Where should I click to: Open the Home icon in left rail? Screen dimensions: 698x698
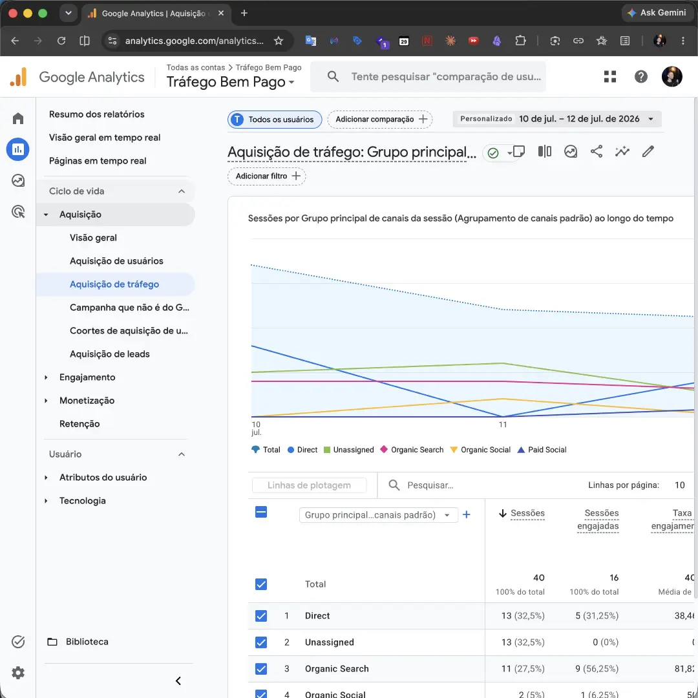point(18,118)
